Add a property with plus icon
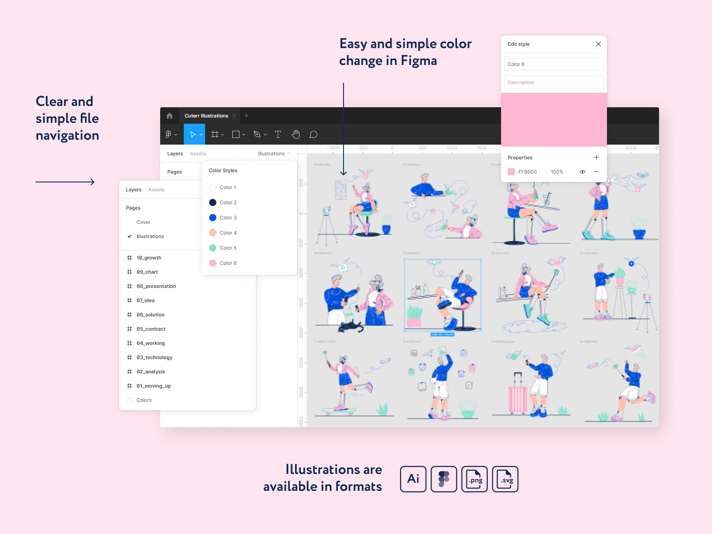712x534 pixels. (x=596, y=158)
